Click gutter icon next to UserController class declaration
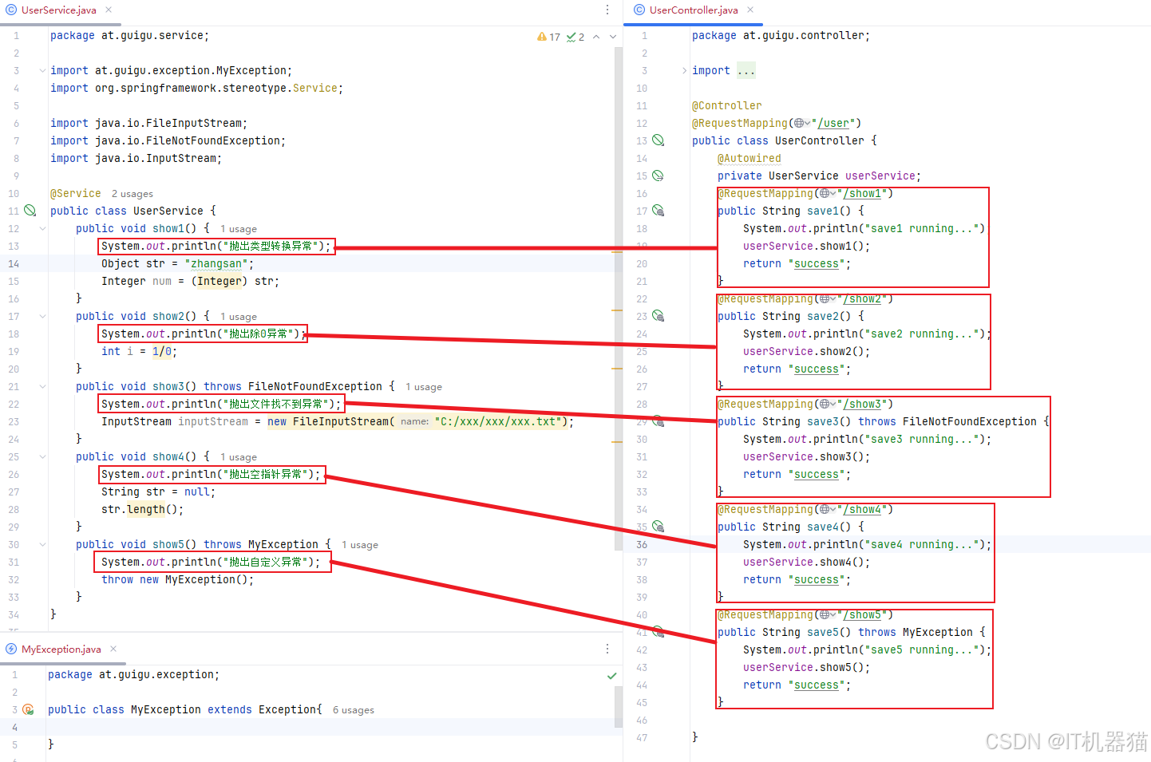Image resolution: width=1151 pixels, height=762 pixels. tap(659, 140)
